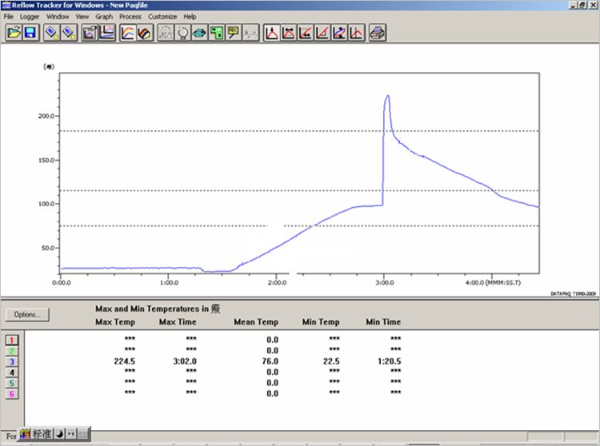
Task: Select the 3:02.0 max time value
Action: click(x=185, y=361)
